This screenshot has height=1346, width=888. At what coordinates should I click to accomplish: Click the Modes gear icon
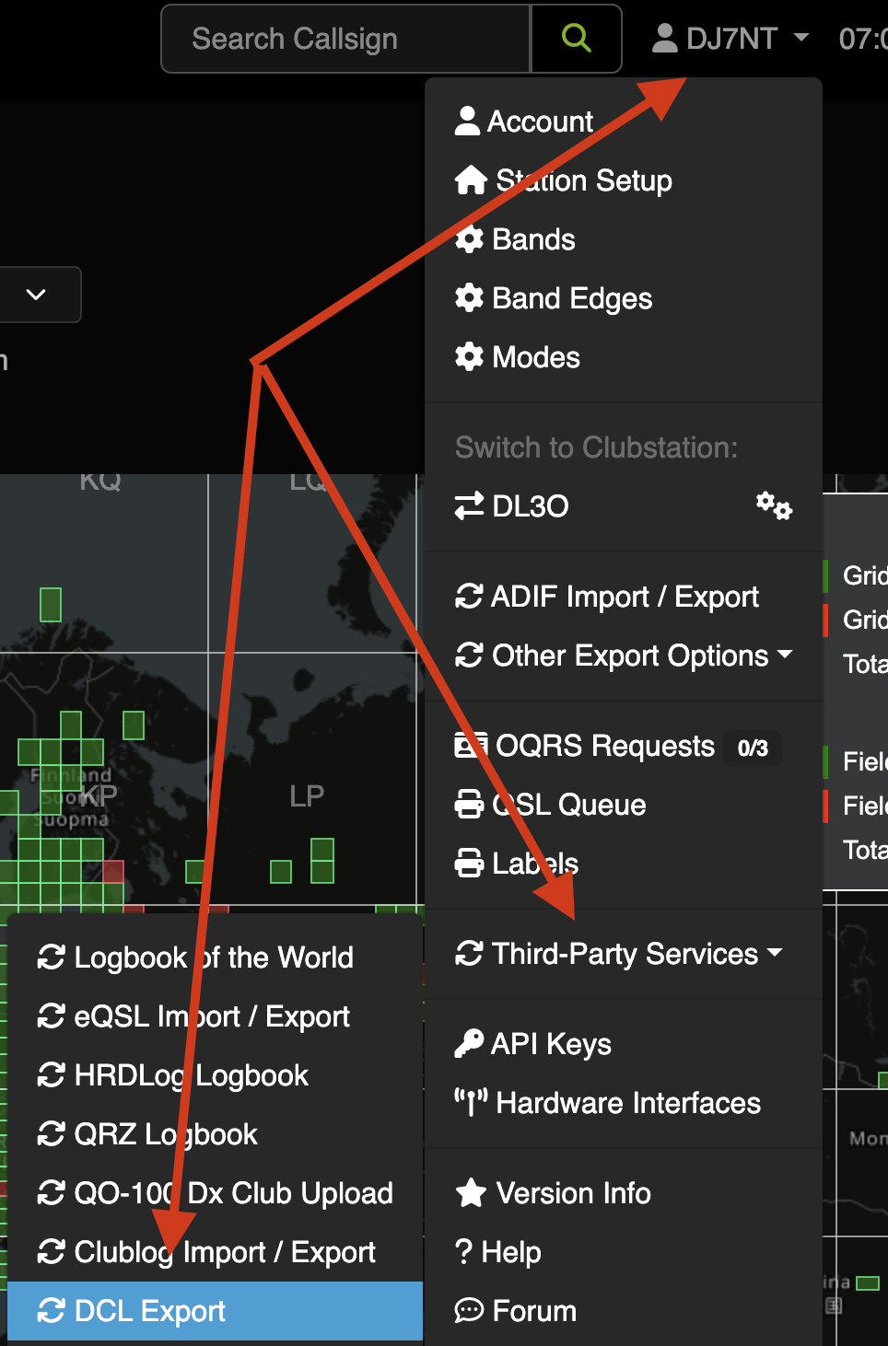tap(469, 357)
